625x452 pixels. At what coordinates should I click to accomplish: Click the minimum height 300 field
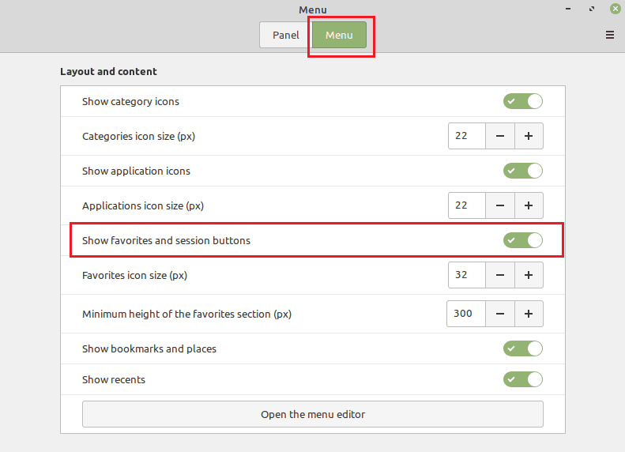coord(466,314)
